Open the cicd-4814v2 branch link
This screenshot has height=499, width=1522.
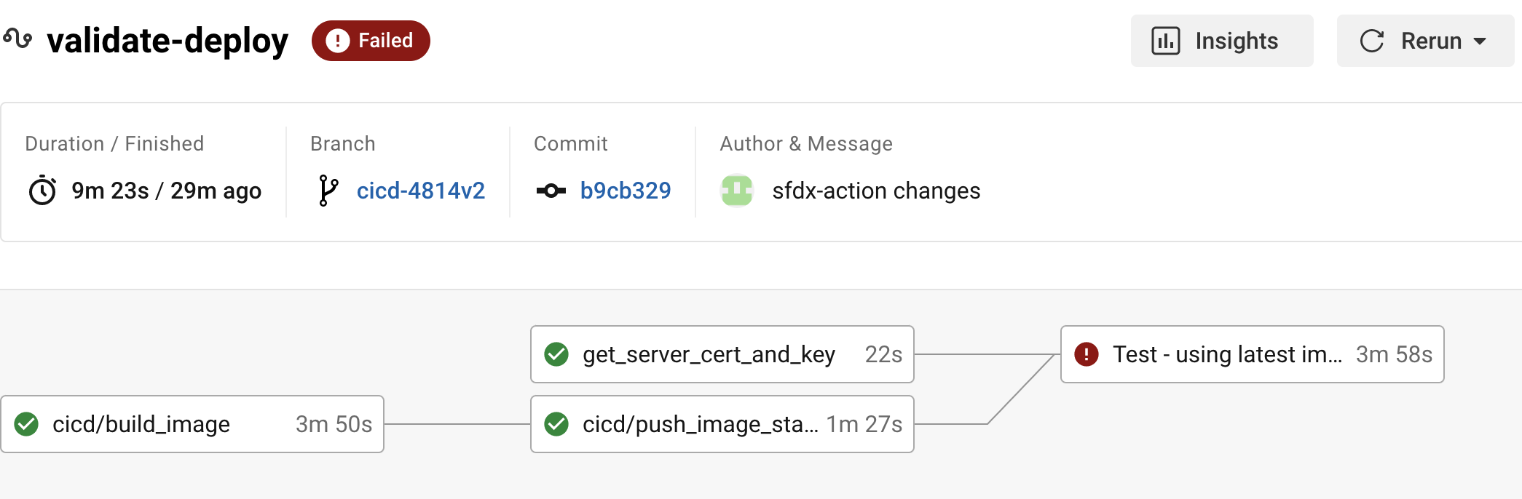[421, 191]
